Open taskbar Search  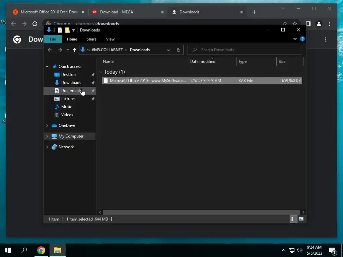click(x=24, y=250)
